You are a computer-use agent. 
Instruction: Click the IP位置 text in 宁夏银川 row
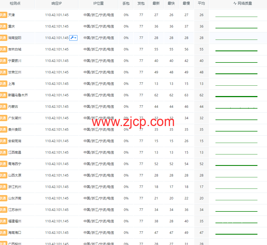[x=98, y=61]
